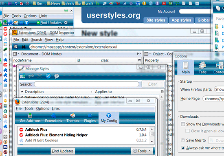Click the blue floppy disk toolbar icon
Viewport: 224px width, 156px height.
point(16,3)
